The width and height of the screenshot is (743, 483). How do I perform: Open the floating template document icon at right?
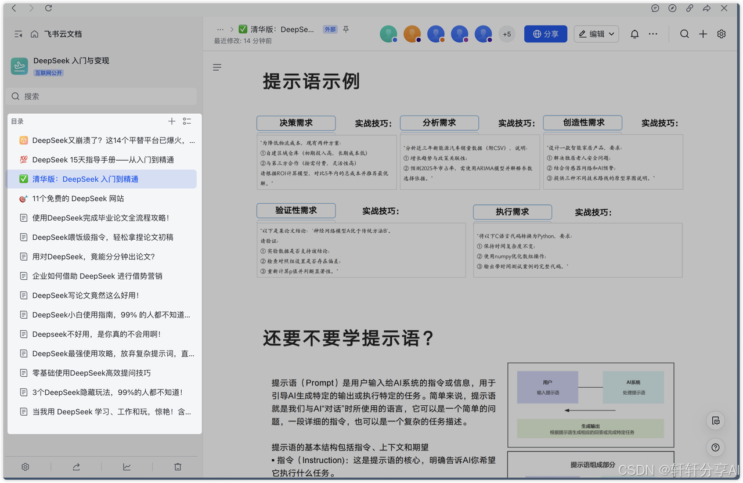[x=716, y=420]
